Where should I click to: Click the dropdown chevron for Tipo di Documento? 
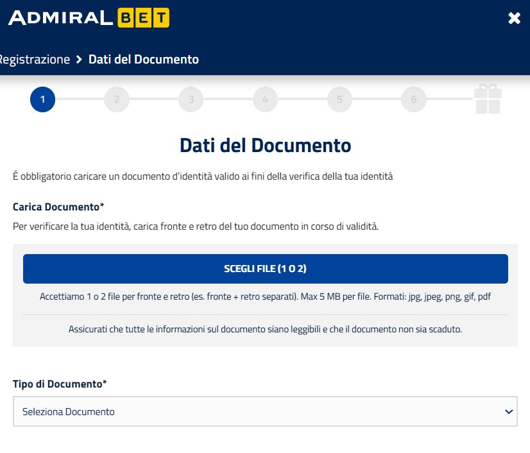(x=509, y=411)
